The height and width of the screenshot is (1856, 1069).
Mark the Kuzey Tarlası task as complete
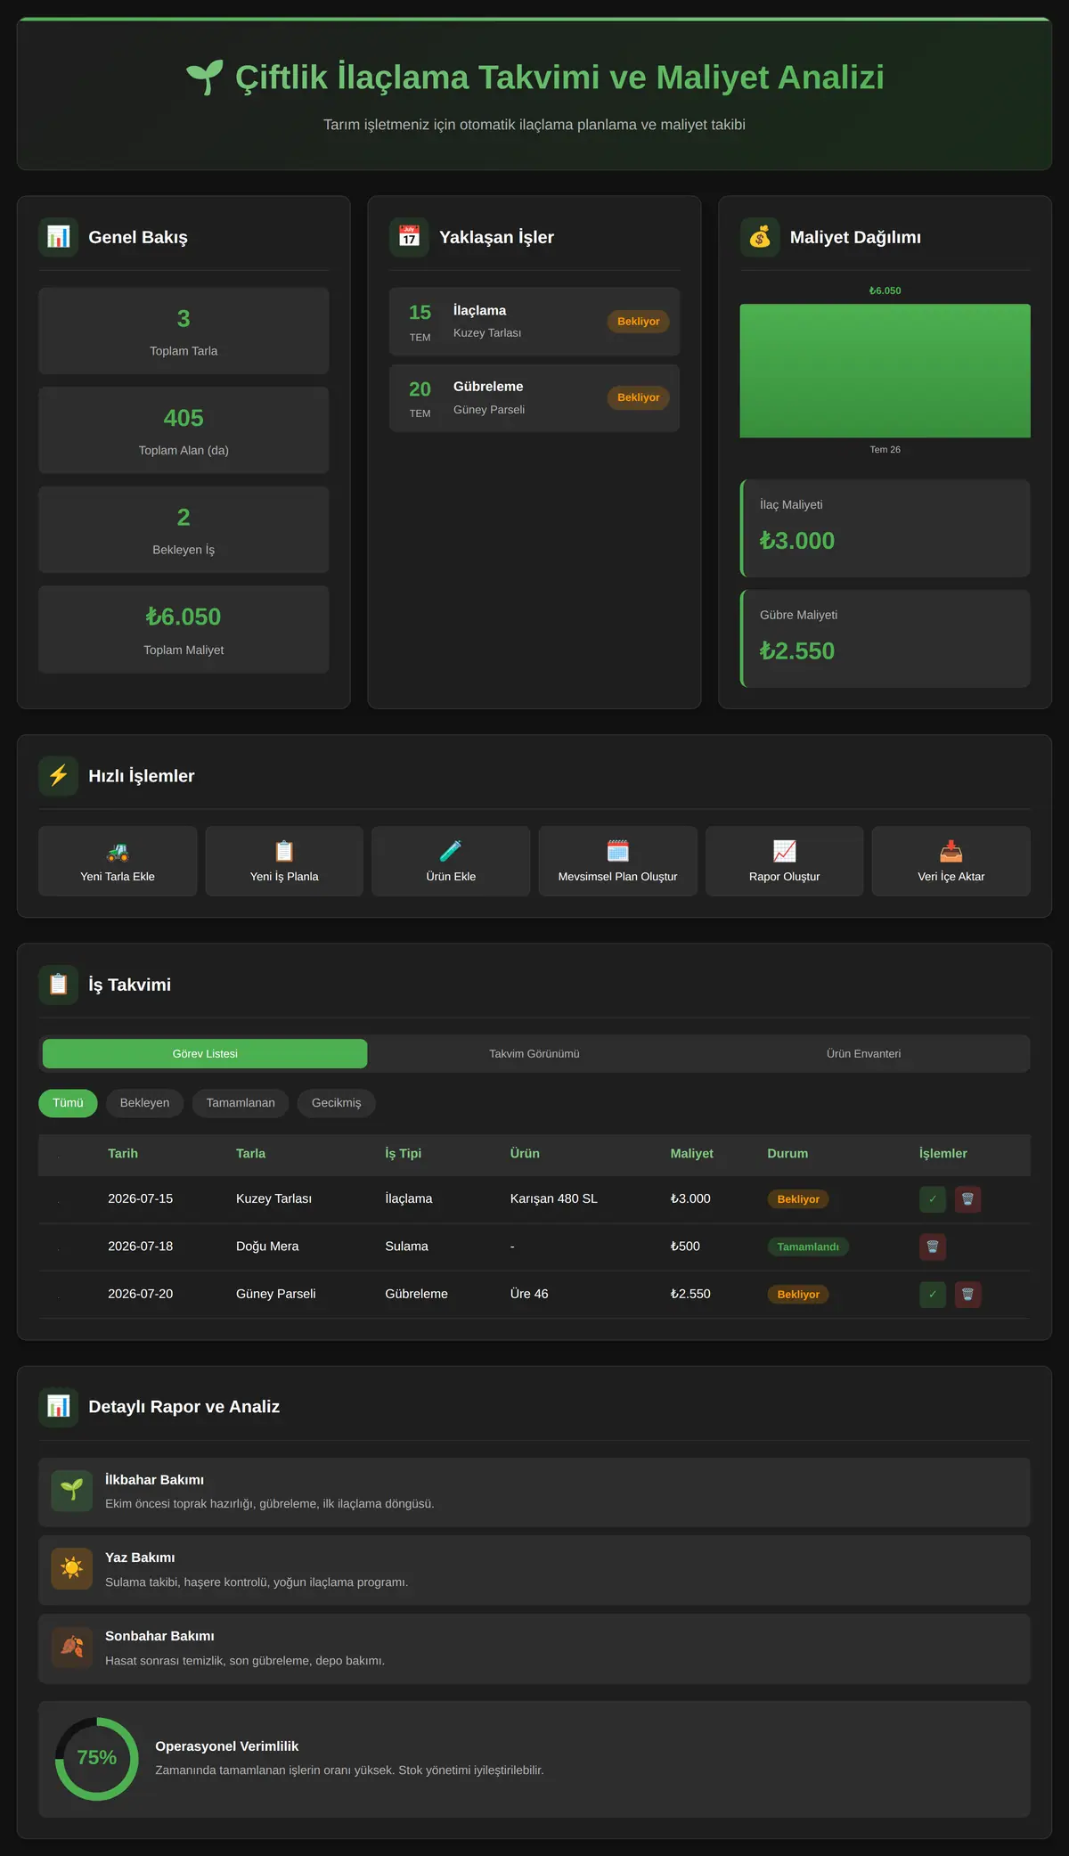(933, 1199)
